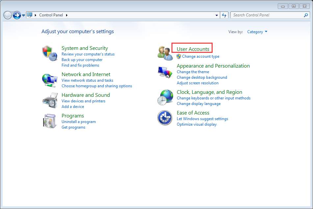The height and width of the screenshot is (209, 313).
Task: Open Adjust screen resolution link
Action: (197, 83)
